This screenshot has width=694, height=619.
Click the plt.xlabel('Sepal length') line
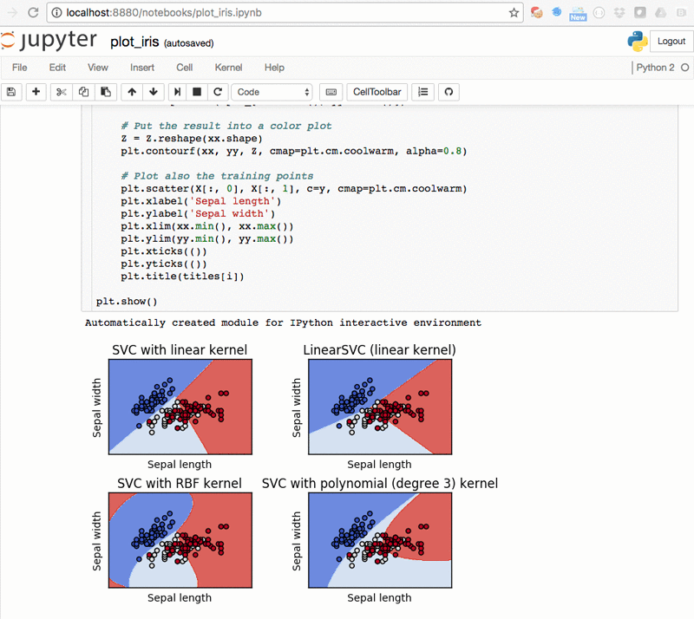click(x=201, y=201)
